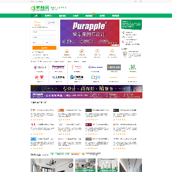
Task: Open the blue house-icon brand logo
Action: click(77, 77)
